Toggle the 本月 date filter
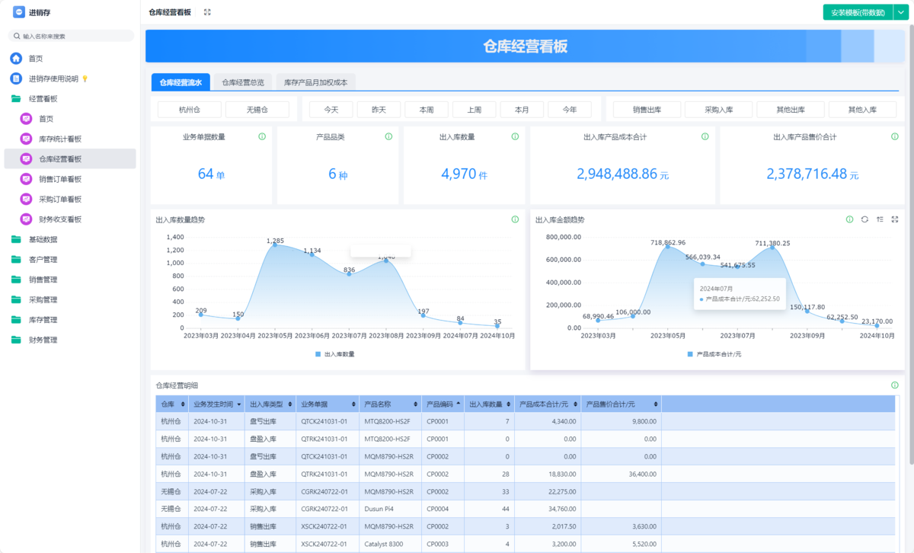Viewport: 914px width, 553px height. 522,110
